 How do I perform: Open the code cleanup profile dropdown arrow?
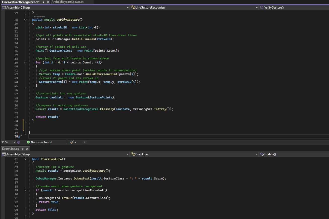(x=76, y=142)
